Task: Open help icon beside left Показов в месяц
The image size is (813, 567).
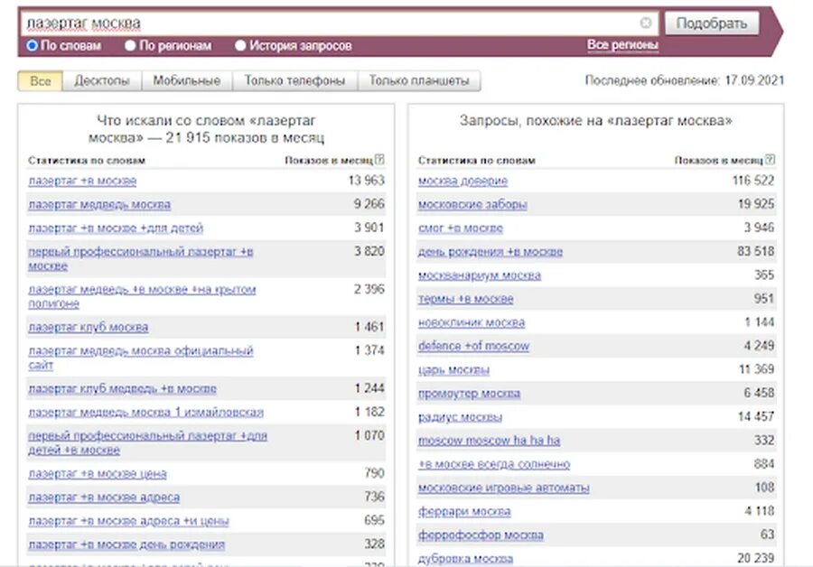Action: (379, 160)
